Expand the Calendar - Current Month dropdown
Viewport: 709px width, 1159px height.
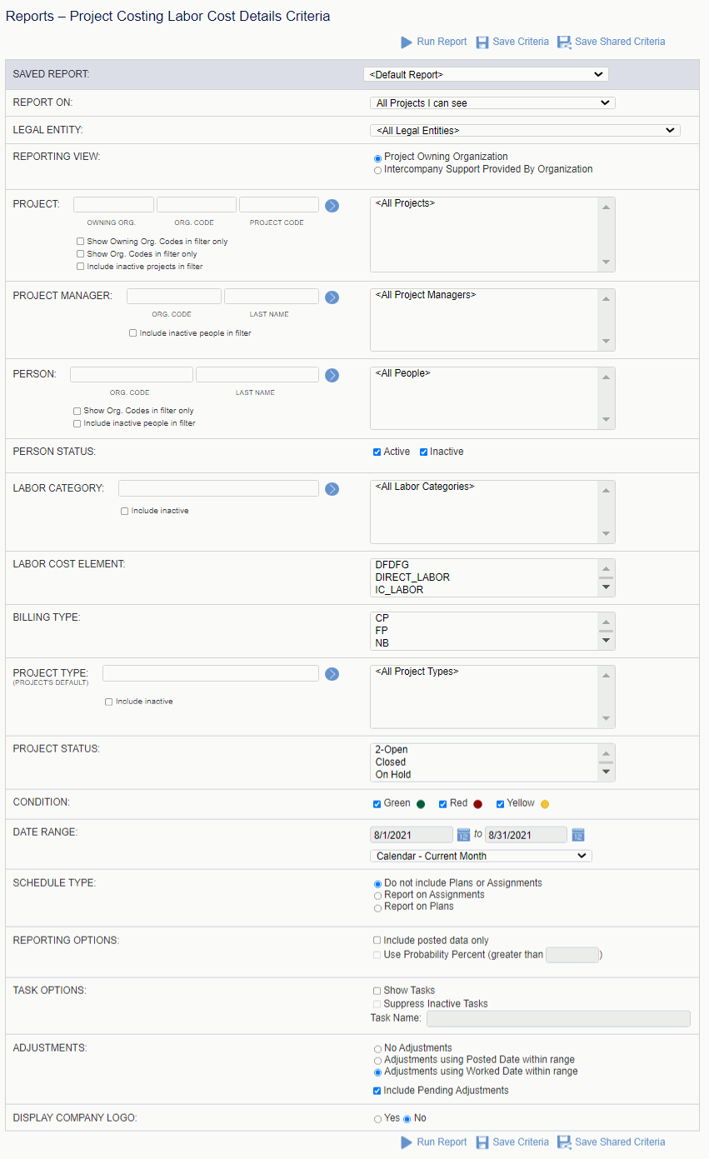click(481, 856)
